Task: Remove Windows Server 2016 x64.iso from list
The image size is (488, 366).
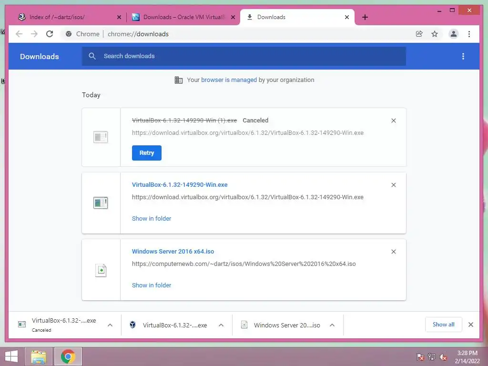Action: tap(393, 252)
